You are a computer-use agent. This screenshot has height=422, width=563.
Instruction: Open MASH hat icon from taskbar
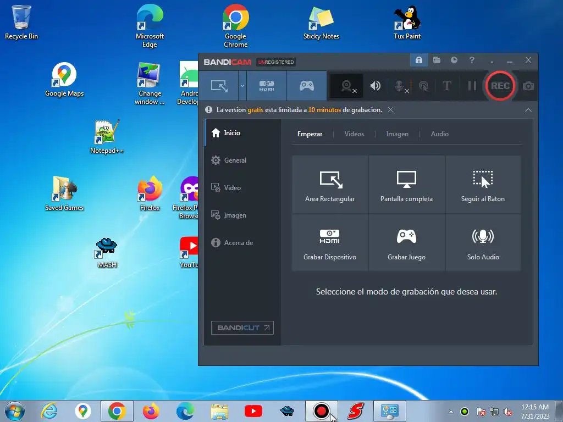tap(287, 411)
